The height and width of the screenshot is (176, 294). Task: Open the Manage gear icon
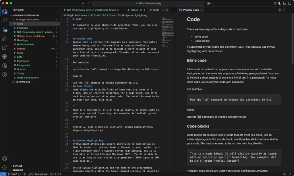[x=5, y=167]
